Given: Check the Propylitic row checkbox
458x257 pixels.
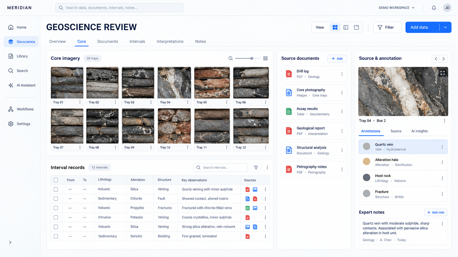Looking at the screenshot, I should click(56, 208).
